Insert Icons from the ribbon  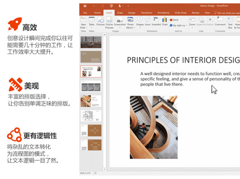[148, 21]
